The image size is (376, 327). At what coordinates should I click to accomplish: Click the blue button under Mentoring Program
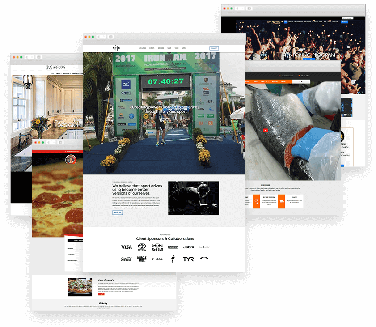pos(308,59)
